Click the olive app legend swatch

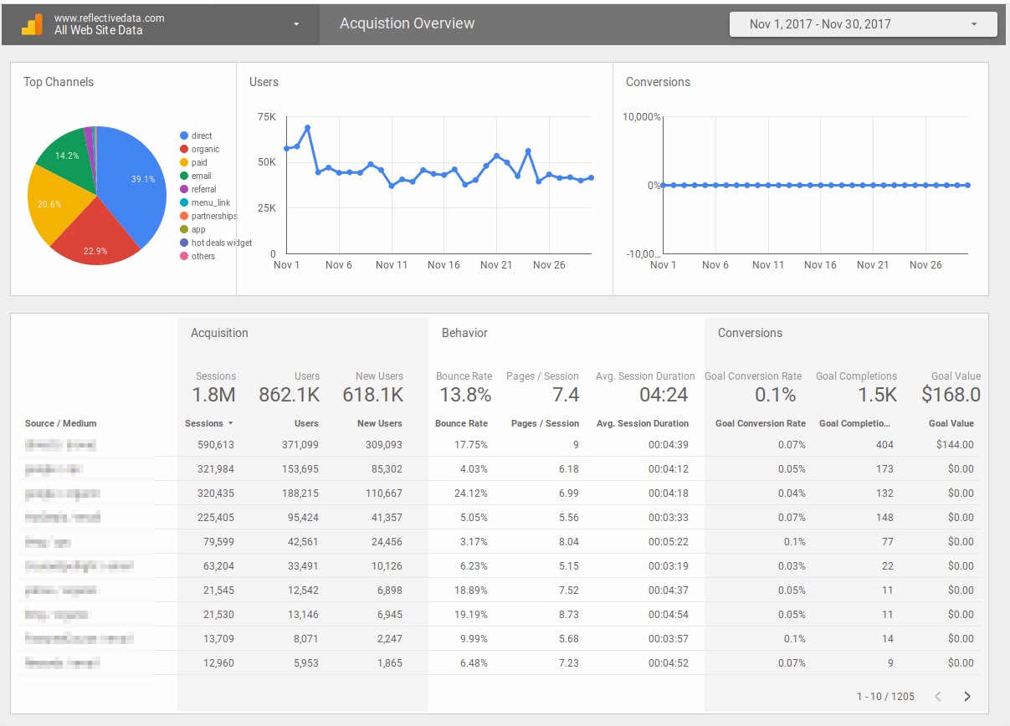(183, 229)
